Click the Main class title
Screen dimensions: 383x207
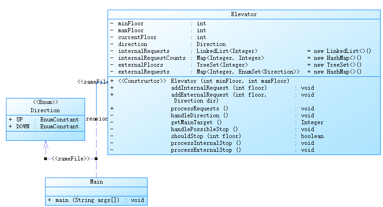point(96,182)
